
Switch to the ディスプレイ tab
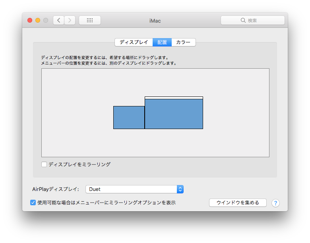coord(134,42)
